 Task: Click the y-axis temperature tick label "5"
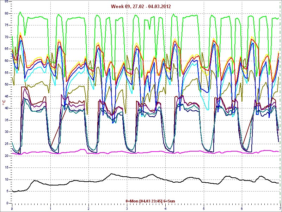coord(7,191)
